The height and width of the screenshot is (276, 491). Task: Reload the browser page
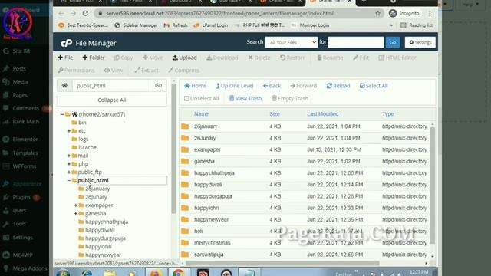tap(85, 14)
